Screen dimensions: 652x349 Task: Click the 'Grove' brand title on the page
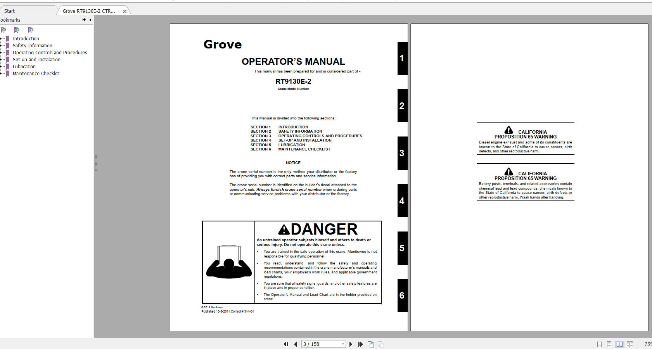(223, 45)
